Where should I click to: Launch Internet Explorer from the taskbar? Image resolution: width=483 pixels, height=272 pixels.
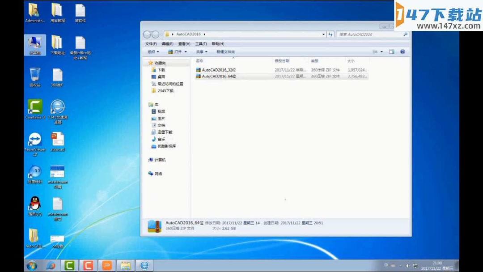pyautogui.click(x=144, y=265)
